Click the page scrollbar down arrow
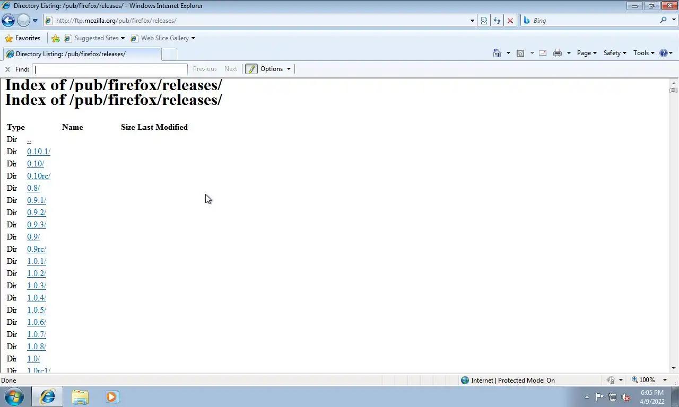This screenshot has width=679, height=407. pos(674,368)
